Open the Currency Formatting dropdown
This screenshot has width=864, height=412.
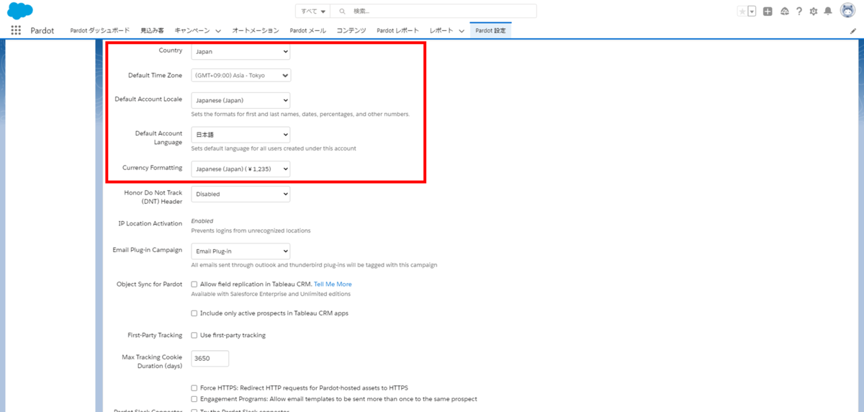(x=240, y=169)
